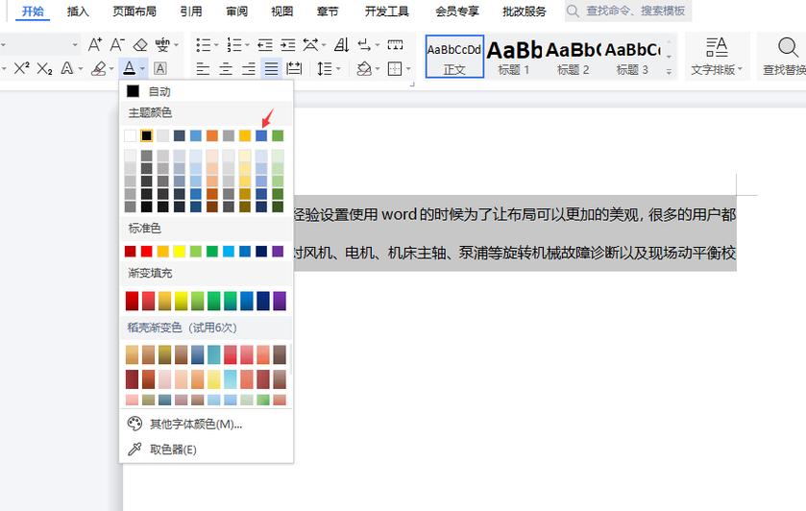The width and height of the screenshot is (806, 511).
Task: Apply subscript X₂ formatting
Action: pyautogui.click(x=45, y=68)
